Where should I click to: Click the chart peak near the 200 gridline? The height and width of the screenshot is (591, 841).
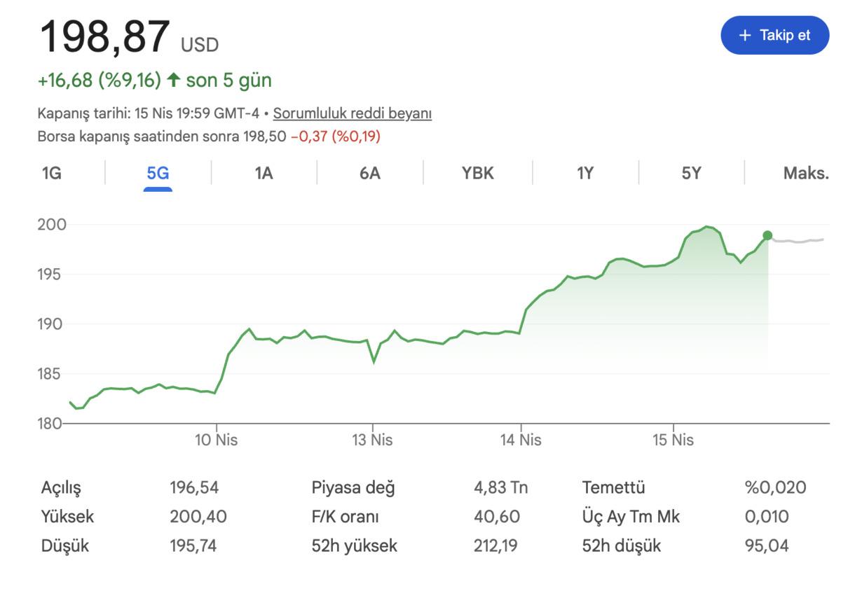706,227
